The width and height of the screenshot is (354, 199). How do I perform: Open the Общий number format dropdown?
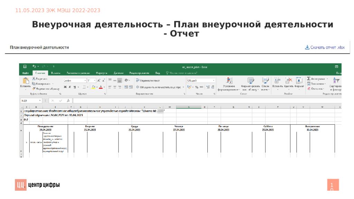(x=213, y=80)
